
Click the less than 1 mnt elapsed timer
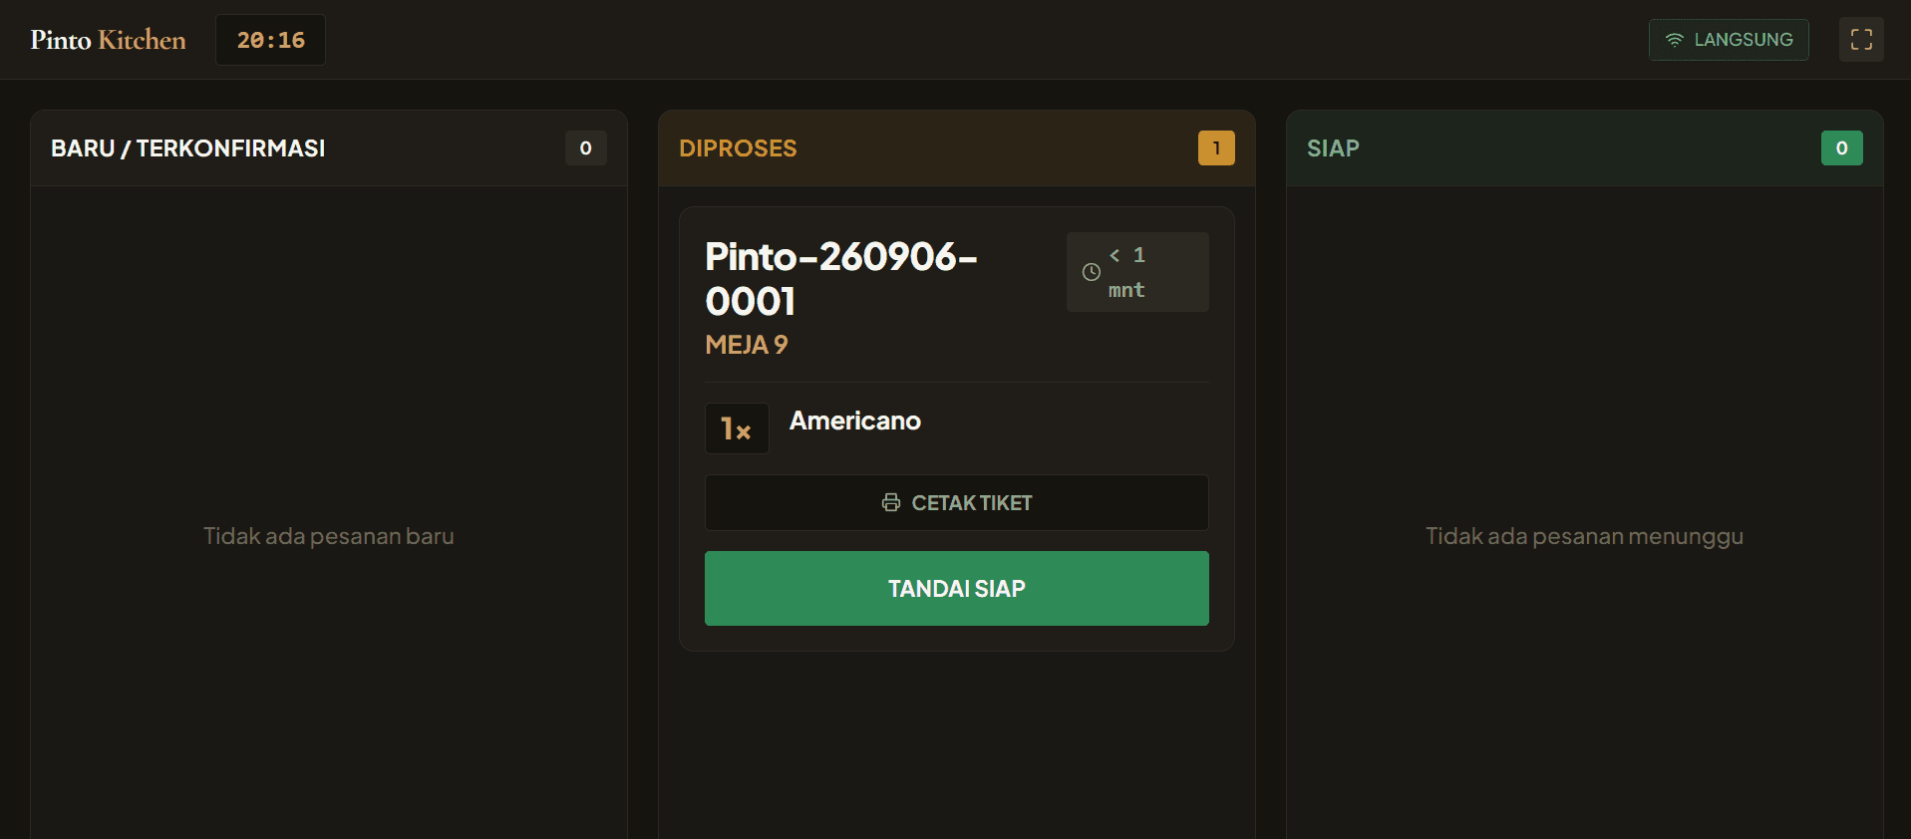pos(1137,272)
